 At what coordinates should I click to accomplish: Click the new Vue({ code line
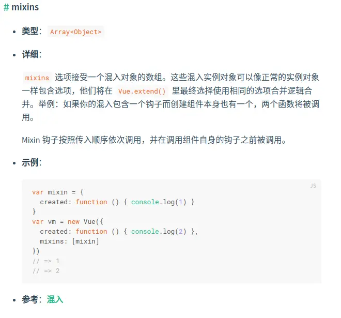coord(68,222)
